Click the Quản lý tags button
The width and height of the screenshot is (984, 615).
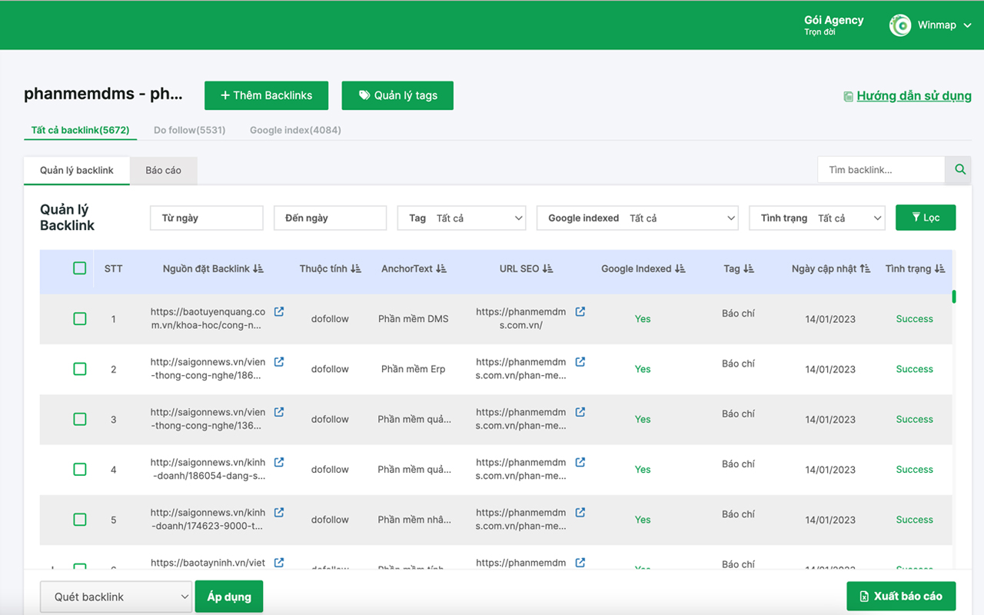pos(397,95)
